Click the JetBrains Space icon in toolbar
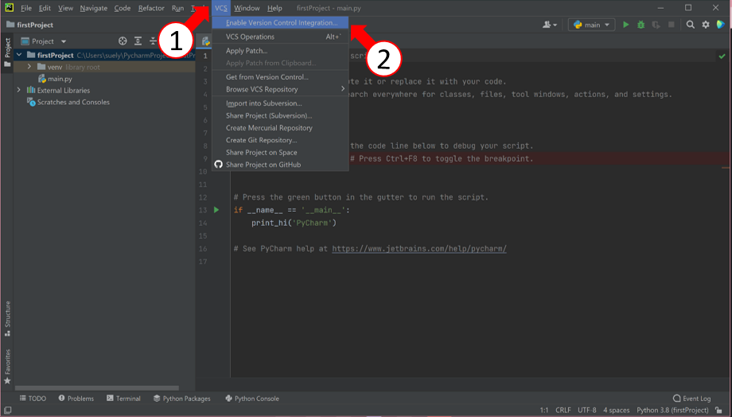732x417 pixels. pyautogui.click(x=721, y=25)
